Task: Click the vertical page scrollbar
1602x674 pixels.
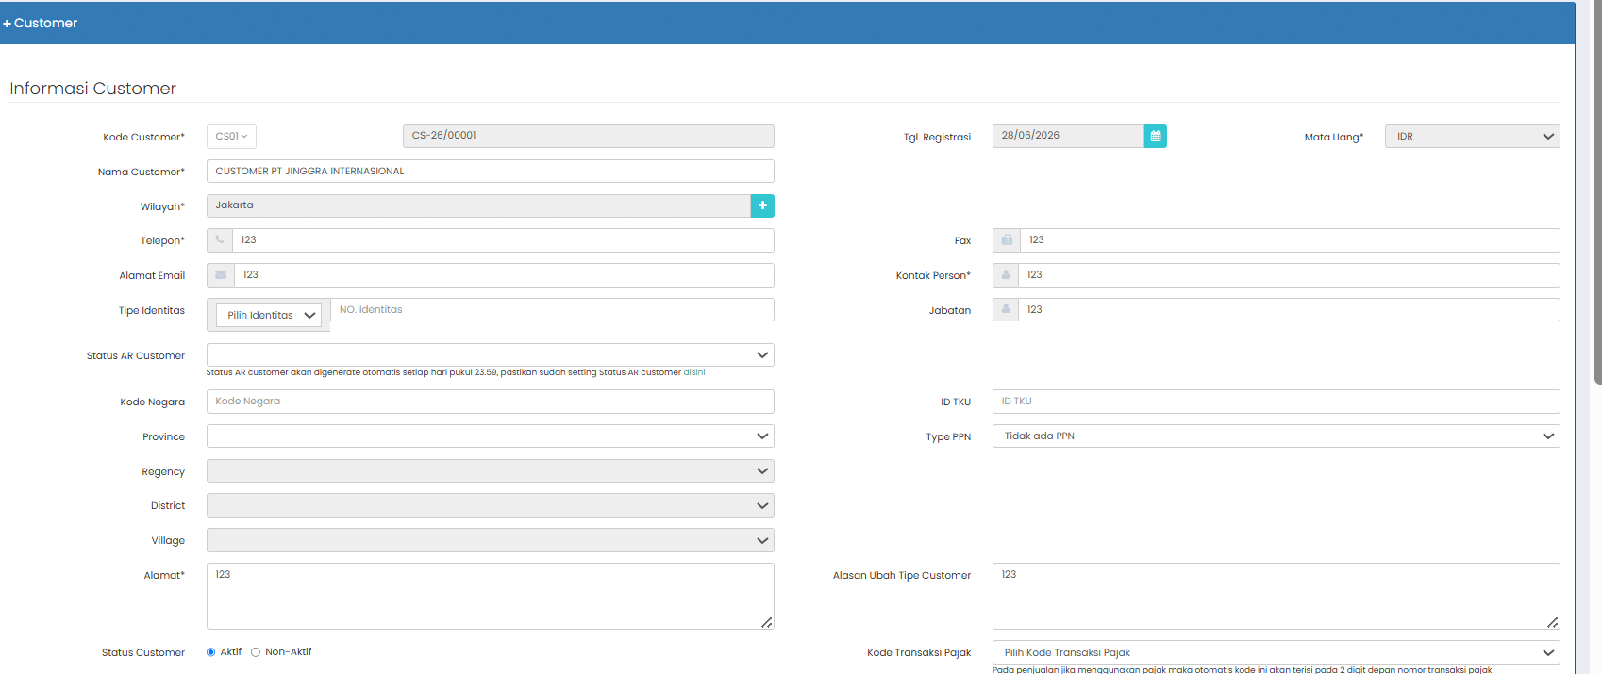Action: click(1597, 193)
